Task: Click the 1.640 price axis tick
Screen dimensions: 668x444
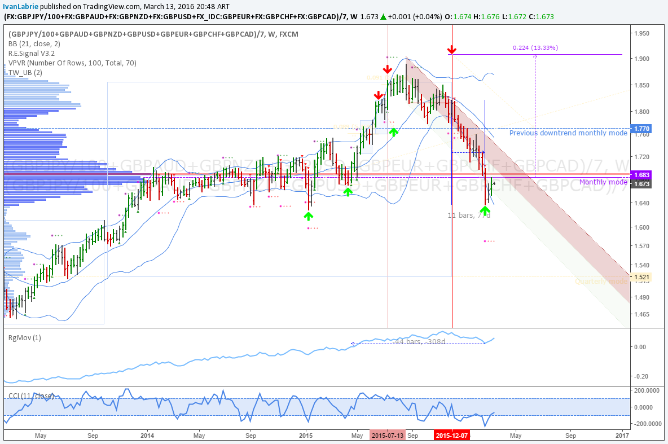Action: (641, 203)
